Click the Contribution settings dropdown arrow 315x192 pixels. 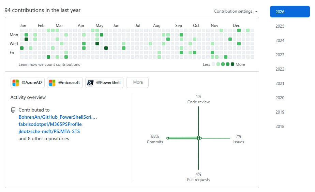coord(256,12)
